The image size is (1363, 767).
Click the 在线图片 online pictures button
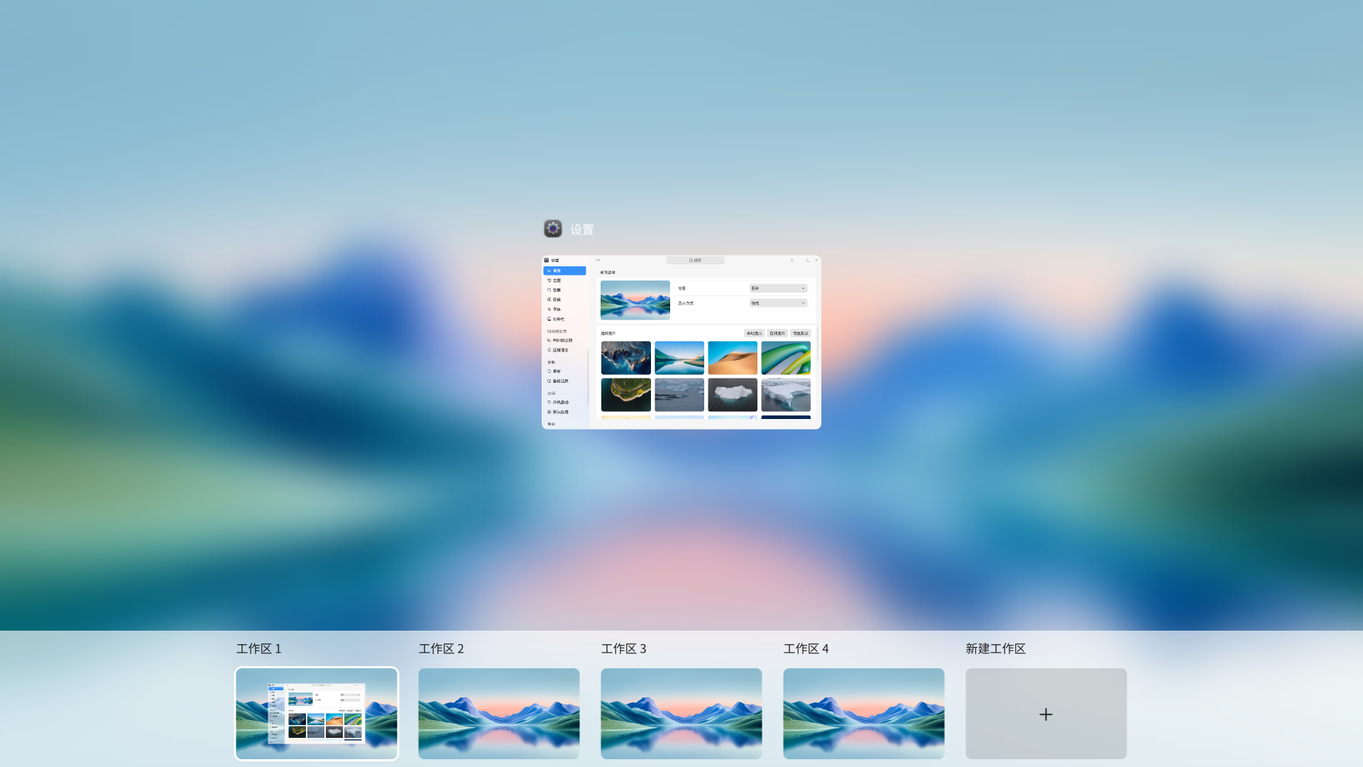pos(777,333)
